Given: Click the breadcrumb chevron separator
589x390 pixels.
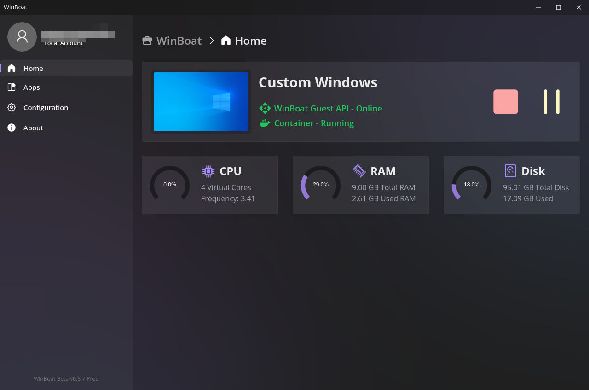Looking at the screenshot, I should pyautogui.click(x=212, y=41).
